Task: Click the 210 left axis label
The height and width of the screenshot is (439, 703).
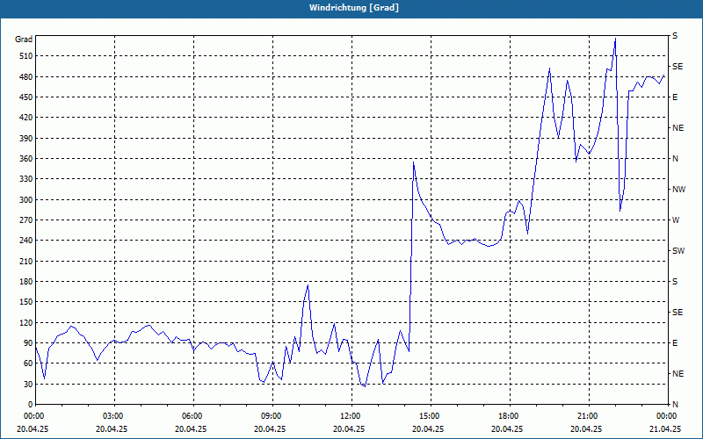Action: (25, 261)
